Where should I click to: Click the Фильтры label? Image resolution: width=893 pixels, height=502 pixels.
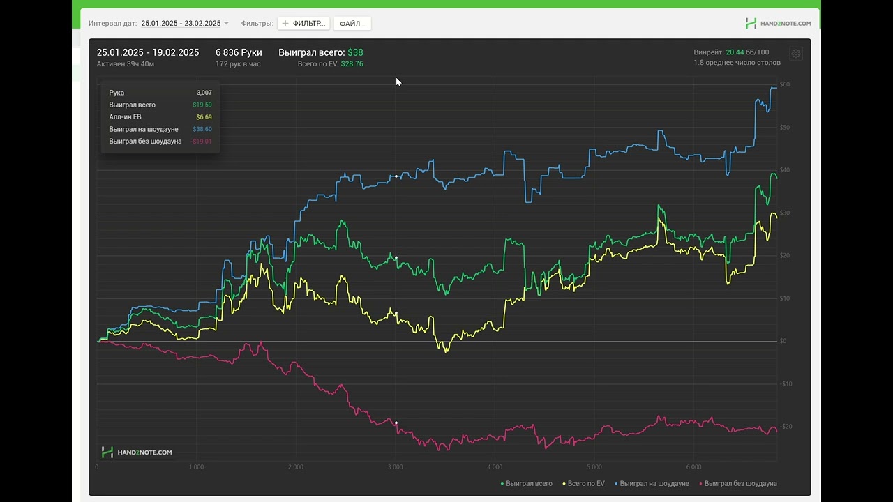(x=257, y=23)
